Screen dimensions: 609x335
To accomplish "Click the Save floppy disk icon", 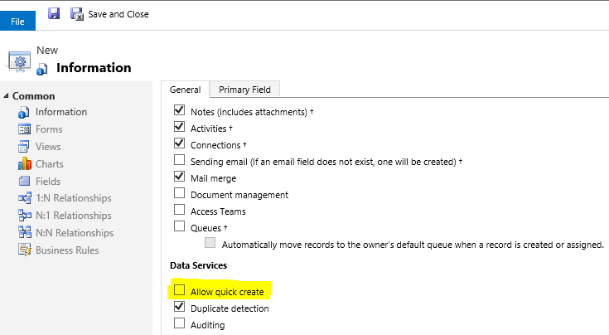I will [x=54, y=13].
